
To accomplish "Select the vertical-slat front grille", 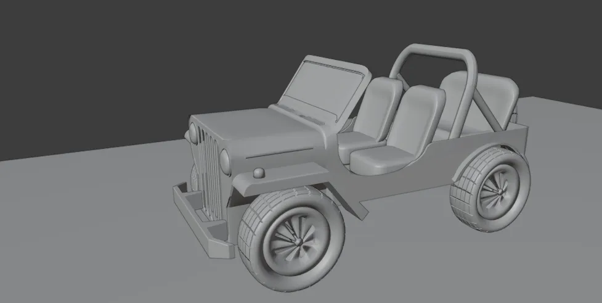I will pos(209,175).
